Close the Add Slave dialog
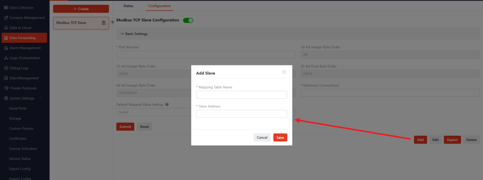483x180 pixels. click(x=284, y=72)
